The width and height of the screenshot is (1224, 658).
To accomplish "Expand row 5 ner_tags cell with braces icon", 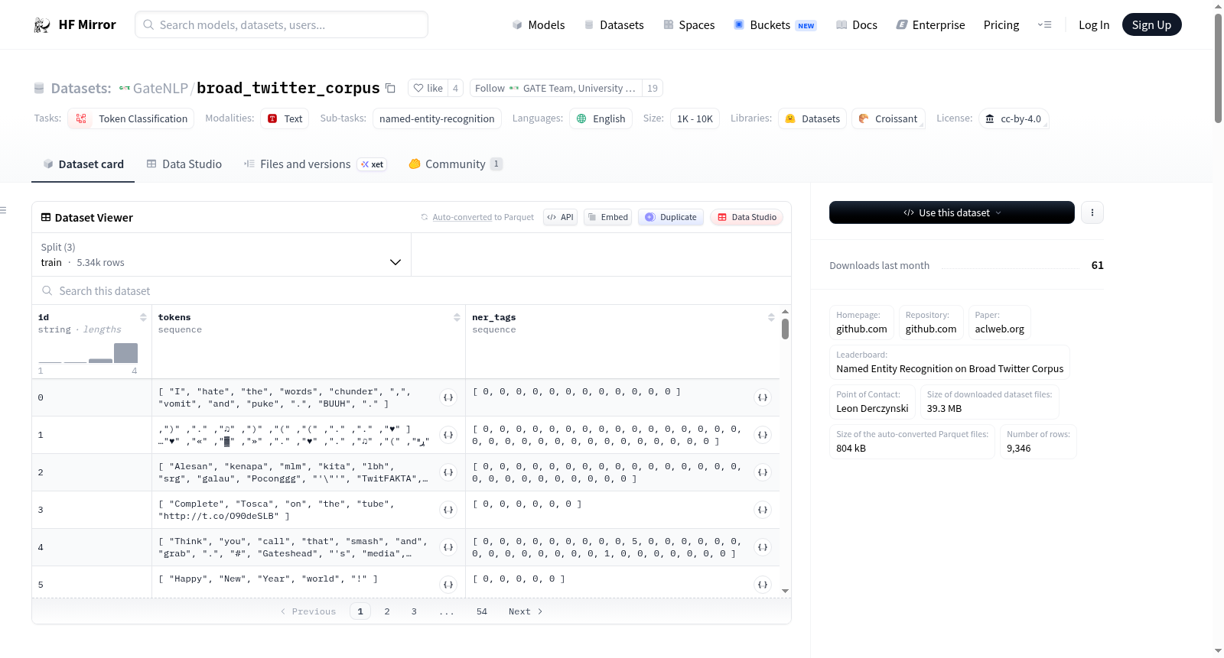I will pyautogui.click(x=763, y=585).
